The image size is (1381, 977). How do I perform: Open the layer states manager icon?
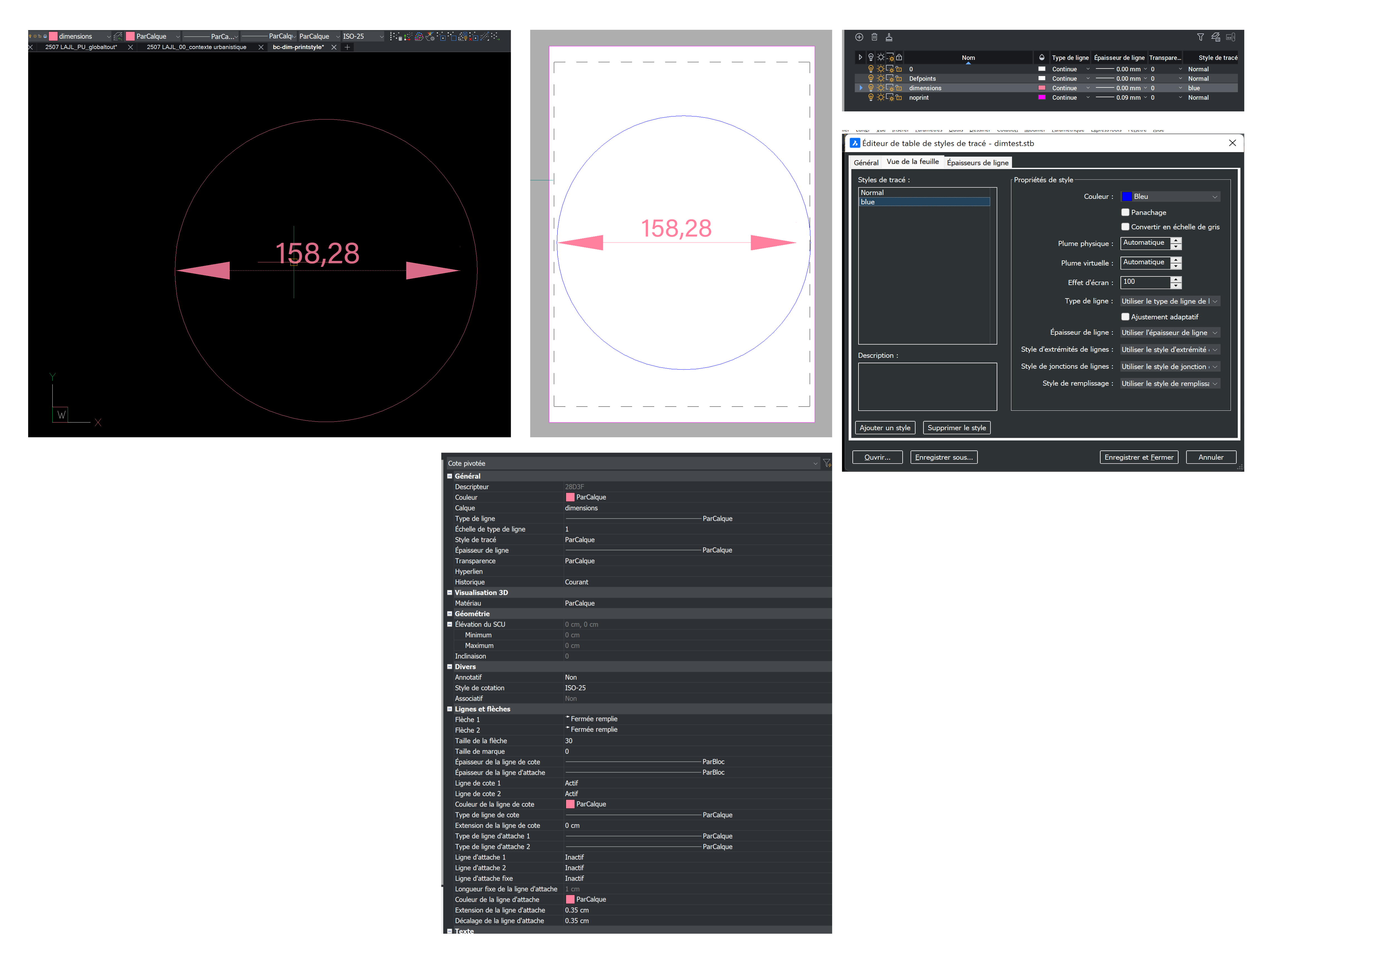(x=1215, y=37)
